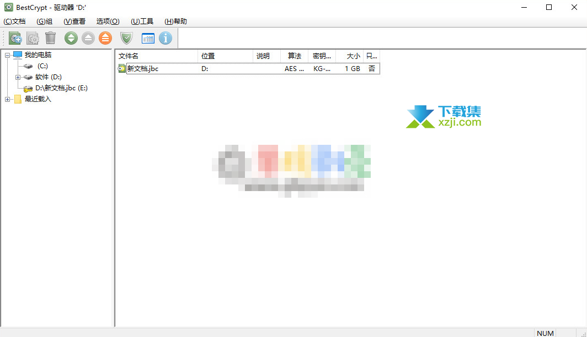This screenshot has width=587, height=337.
Task: Sort by the 位置 column header
Action: (x=225, y=56)
